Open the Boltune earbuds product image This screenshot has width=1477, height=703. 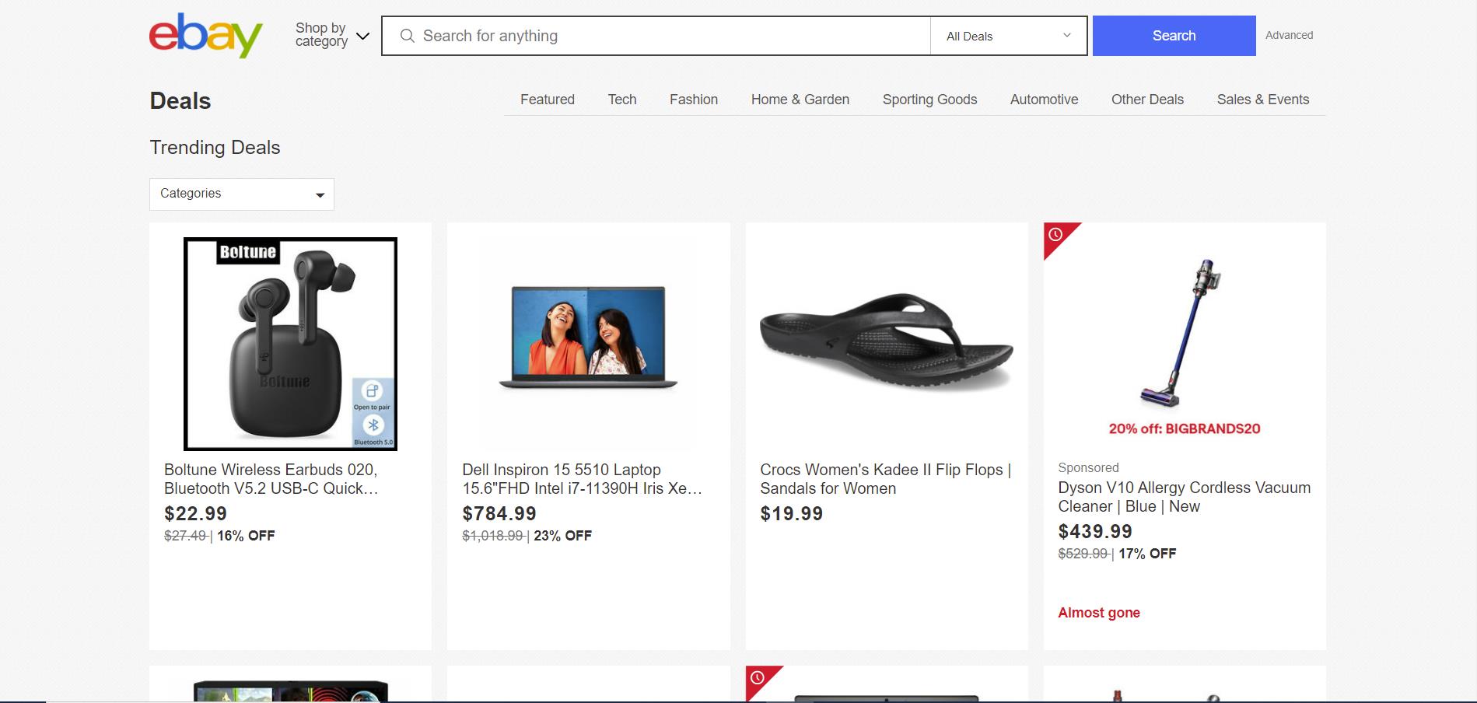290,344
